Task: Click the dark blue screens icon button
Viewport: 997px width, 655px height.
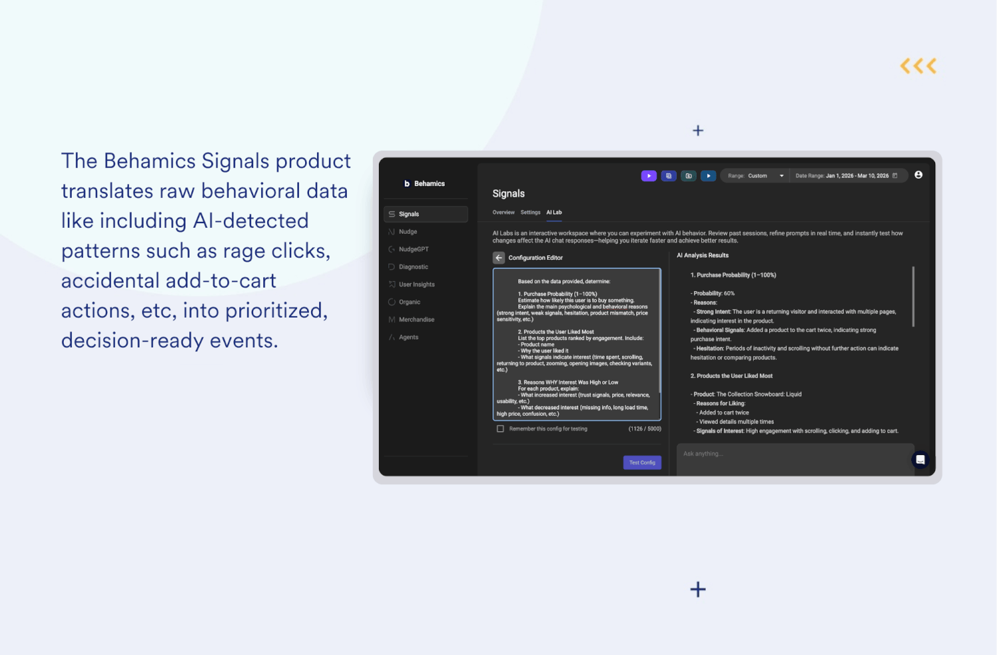Action: (x=669, y=176)
